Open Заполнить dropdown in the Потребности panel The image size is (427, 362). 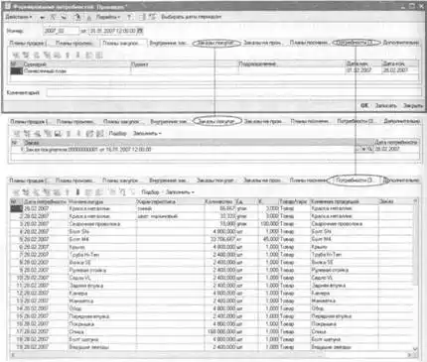pyautogui.click(x=180, y=192)
